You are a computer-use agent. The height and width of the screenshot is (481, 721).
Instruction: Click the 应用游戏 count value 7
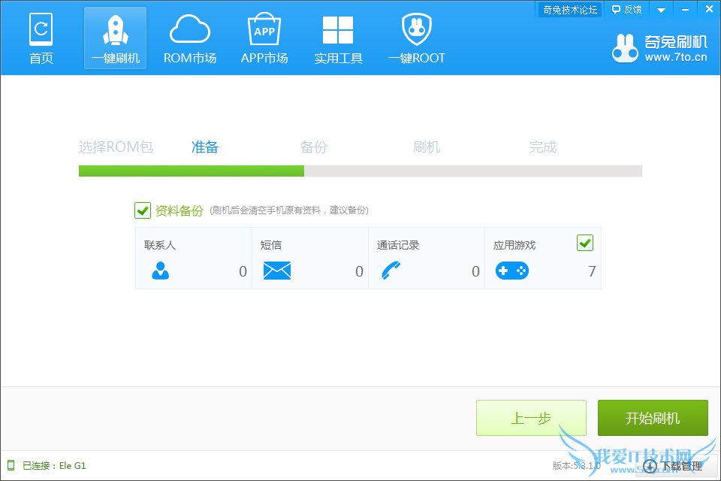592,271
